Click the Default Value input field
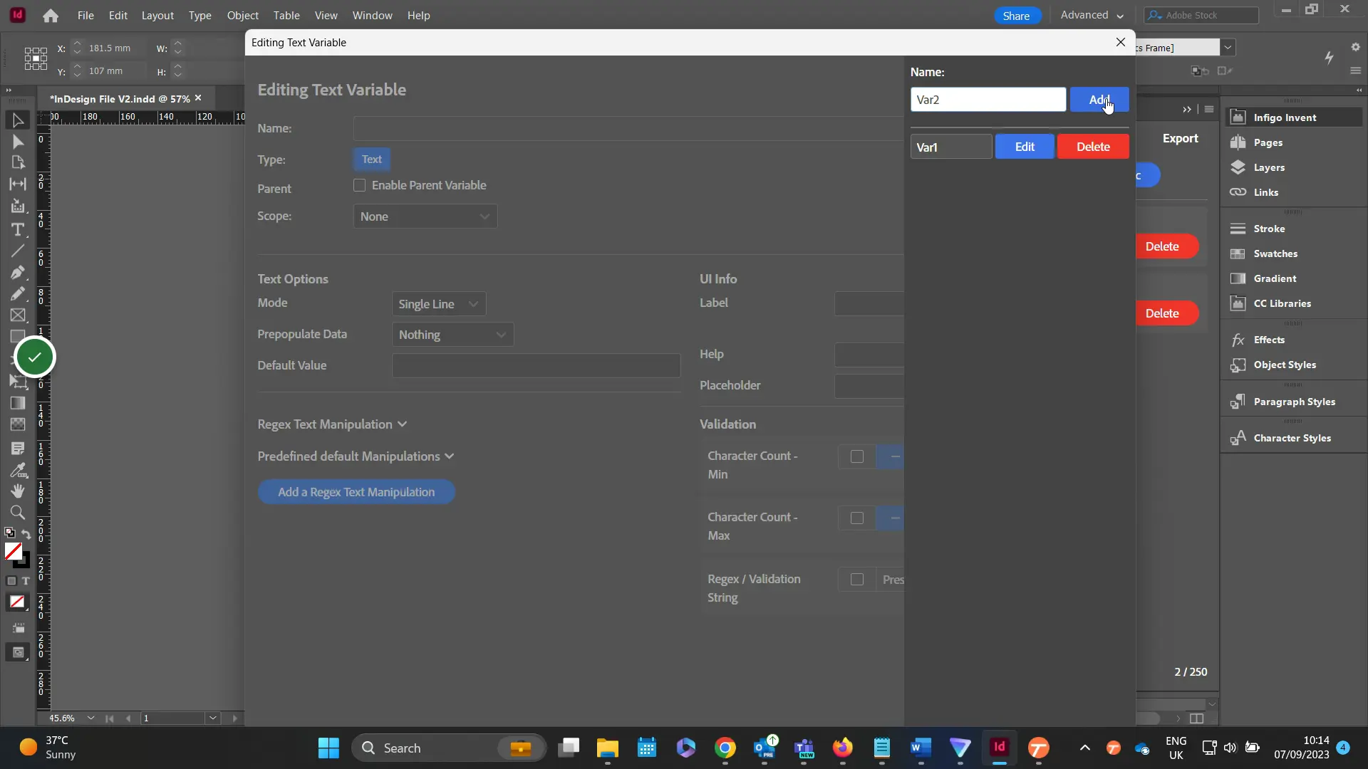Viewport: 1368px width, 769px height. tap(537, 365)
